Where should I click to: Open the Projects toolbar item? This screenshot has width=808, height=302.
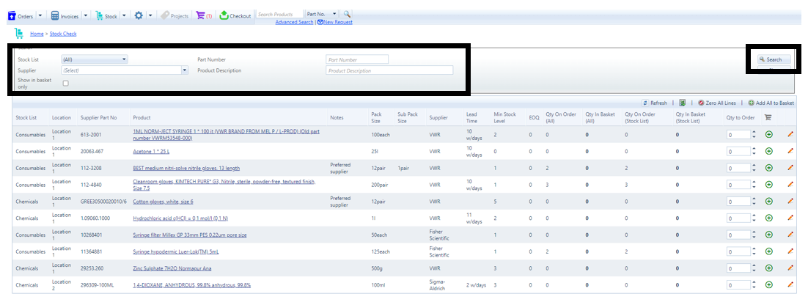(175, 16)
